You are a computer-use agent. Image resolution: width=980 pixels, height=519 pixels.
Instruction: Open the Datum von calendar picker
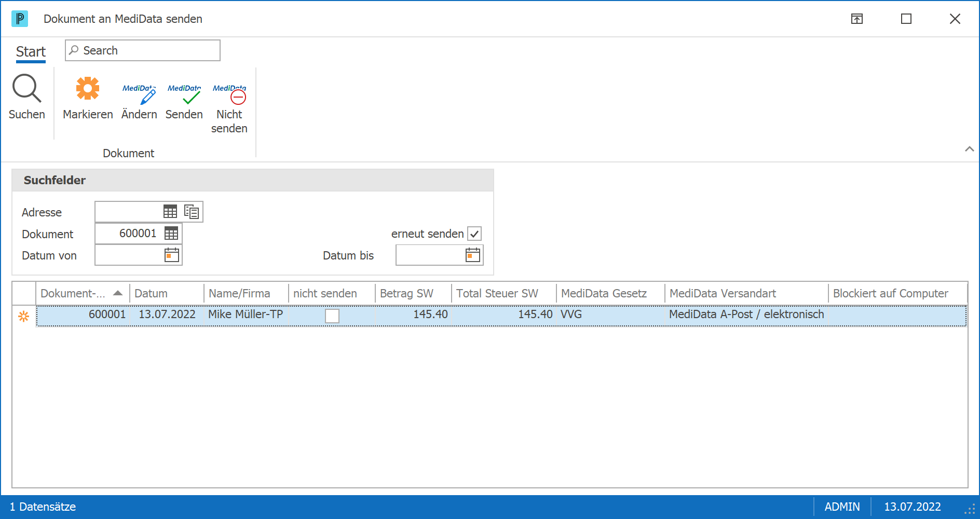coord(172,255)
